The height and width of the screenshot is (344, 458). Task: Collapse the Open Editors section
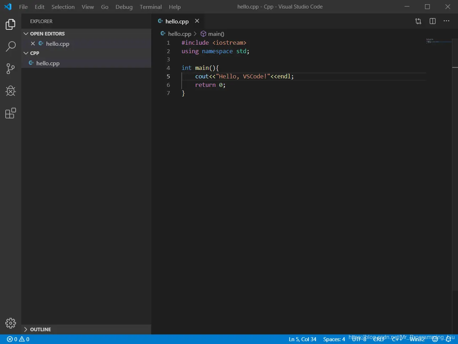tap(86, 34)
